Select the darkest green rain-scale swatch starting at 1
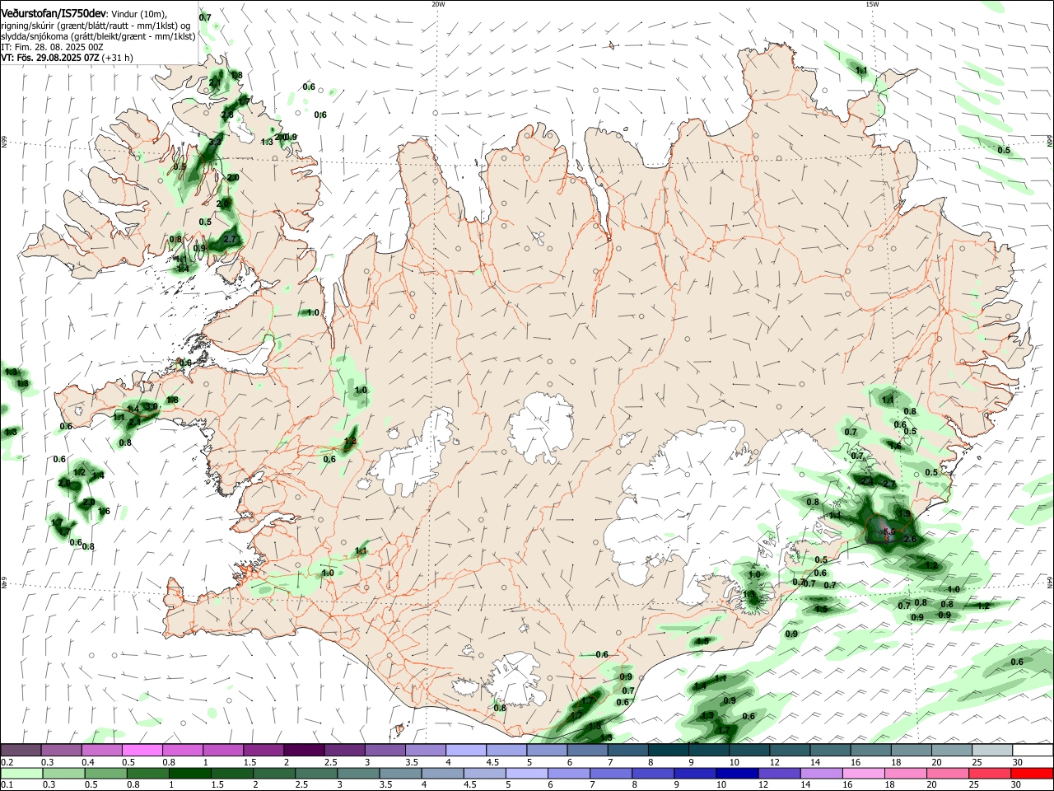Screen dimensions: 1054x791 (x=189, y=773)
